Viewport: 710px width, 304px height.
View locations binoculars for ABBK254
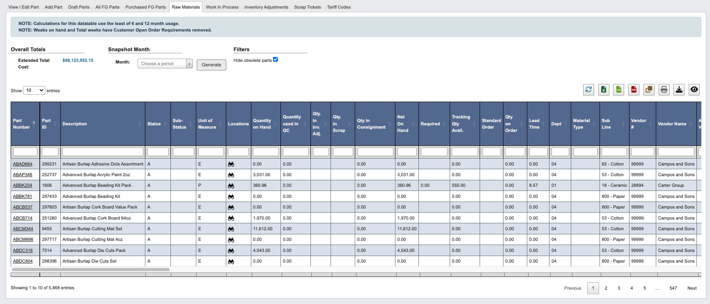click(x=231, y=186)
